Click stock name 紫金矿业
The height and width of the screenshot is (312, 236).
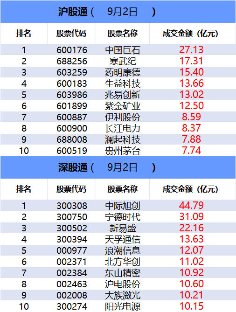point(123,106)
